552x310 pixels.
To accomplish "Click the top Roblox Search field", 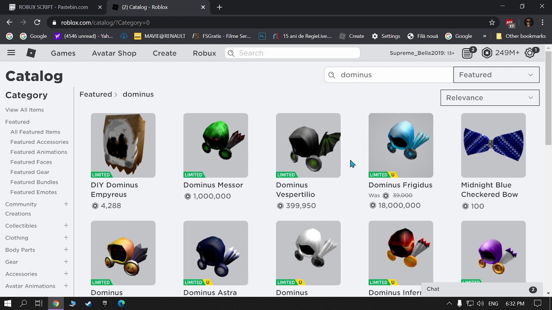I will pos(292,53).
